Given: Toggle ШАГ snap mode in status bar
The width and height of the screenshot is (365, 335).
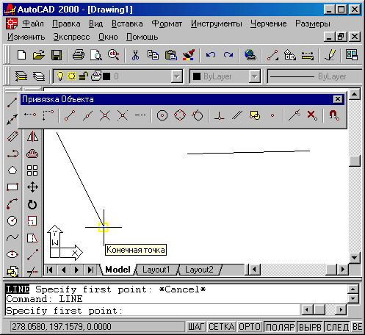Looking at the screenshot, I should coord(196,327).
